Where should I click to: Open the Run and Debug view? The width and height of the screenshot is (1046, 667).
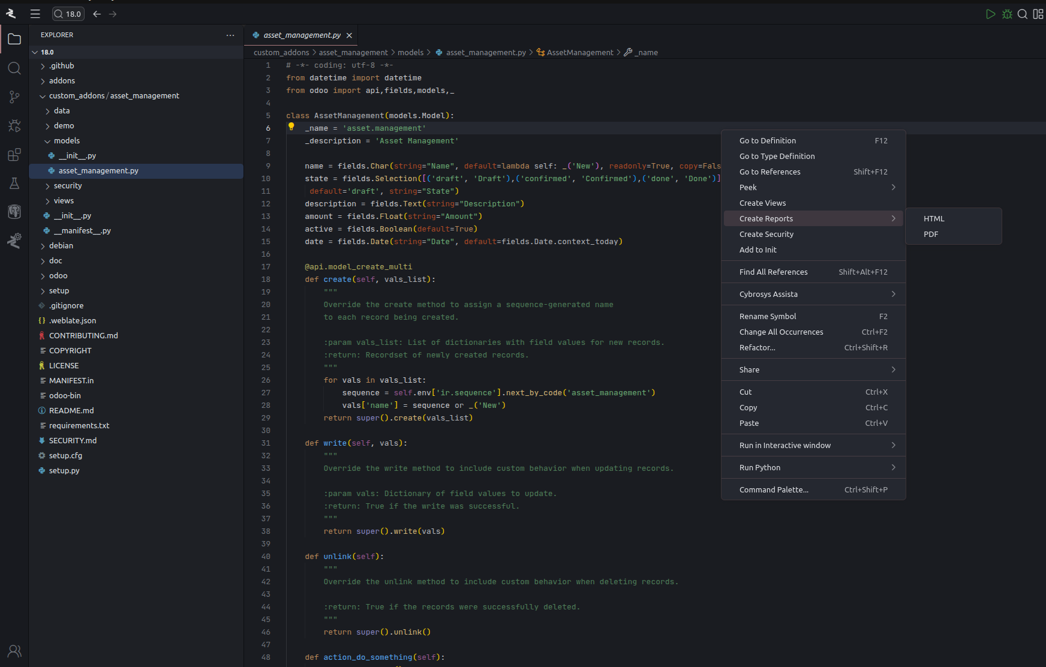14,125
